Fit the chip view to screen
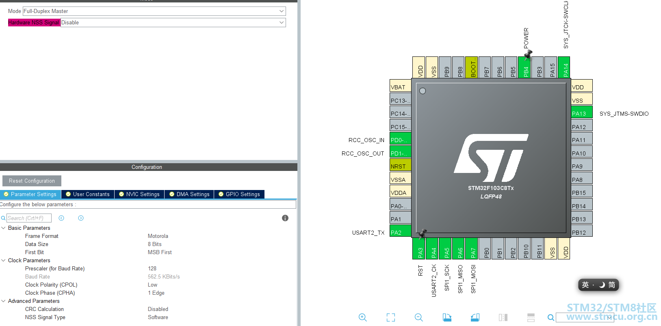661x326 pixels. [x=391, y=317]
